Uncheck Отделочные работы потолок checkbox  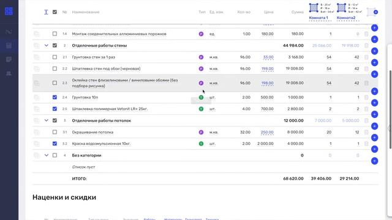tap(55, 120)
